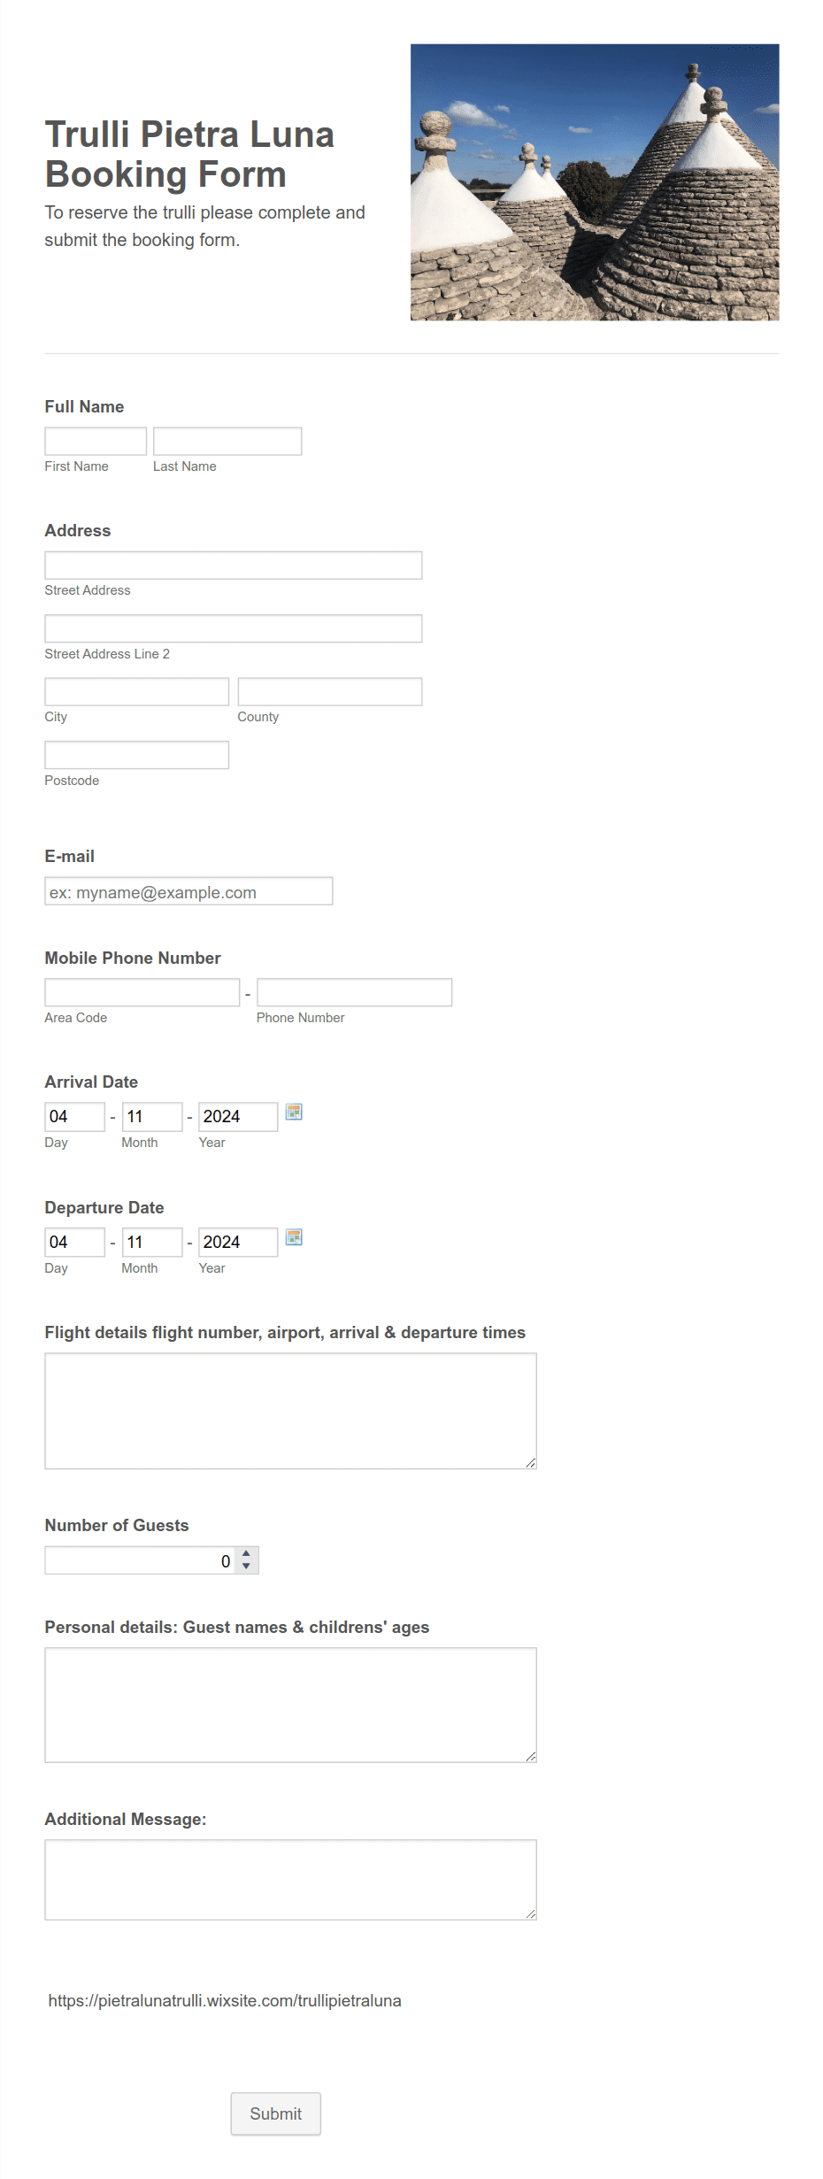Click the County input box

point(330,692)
